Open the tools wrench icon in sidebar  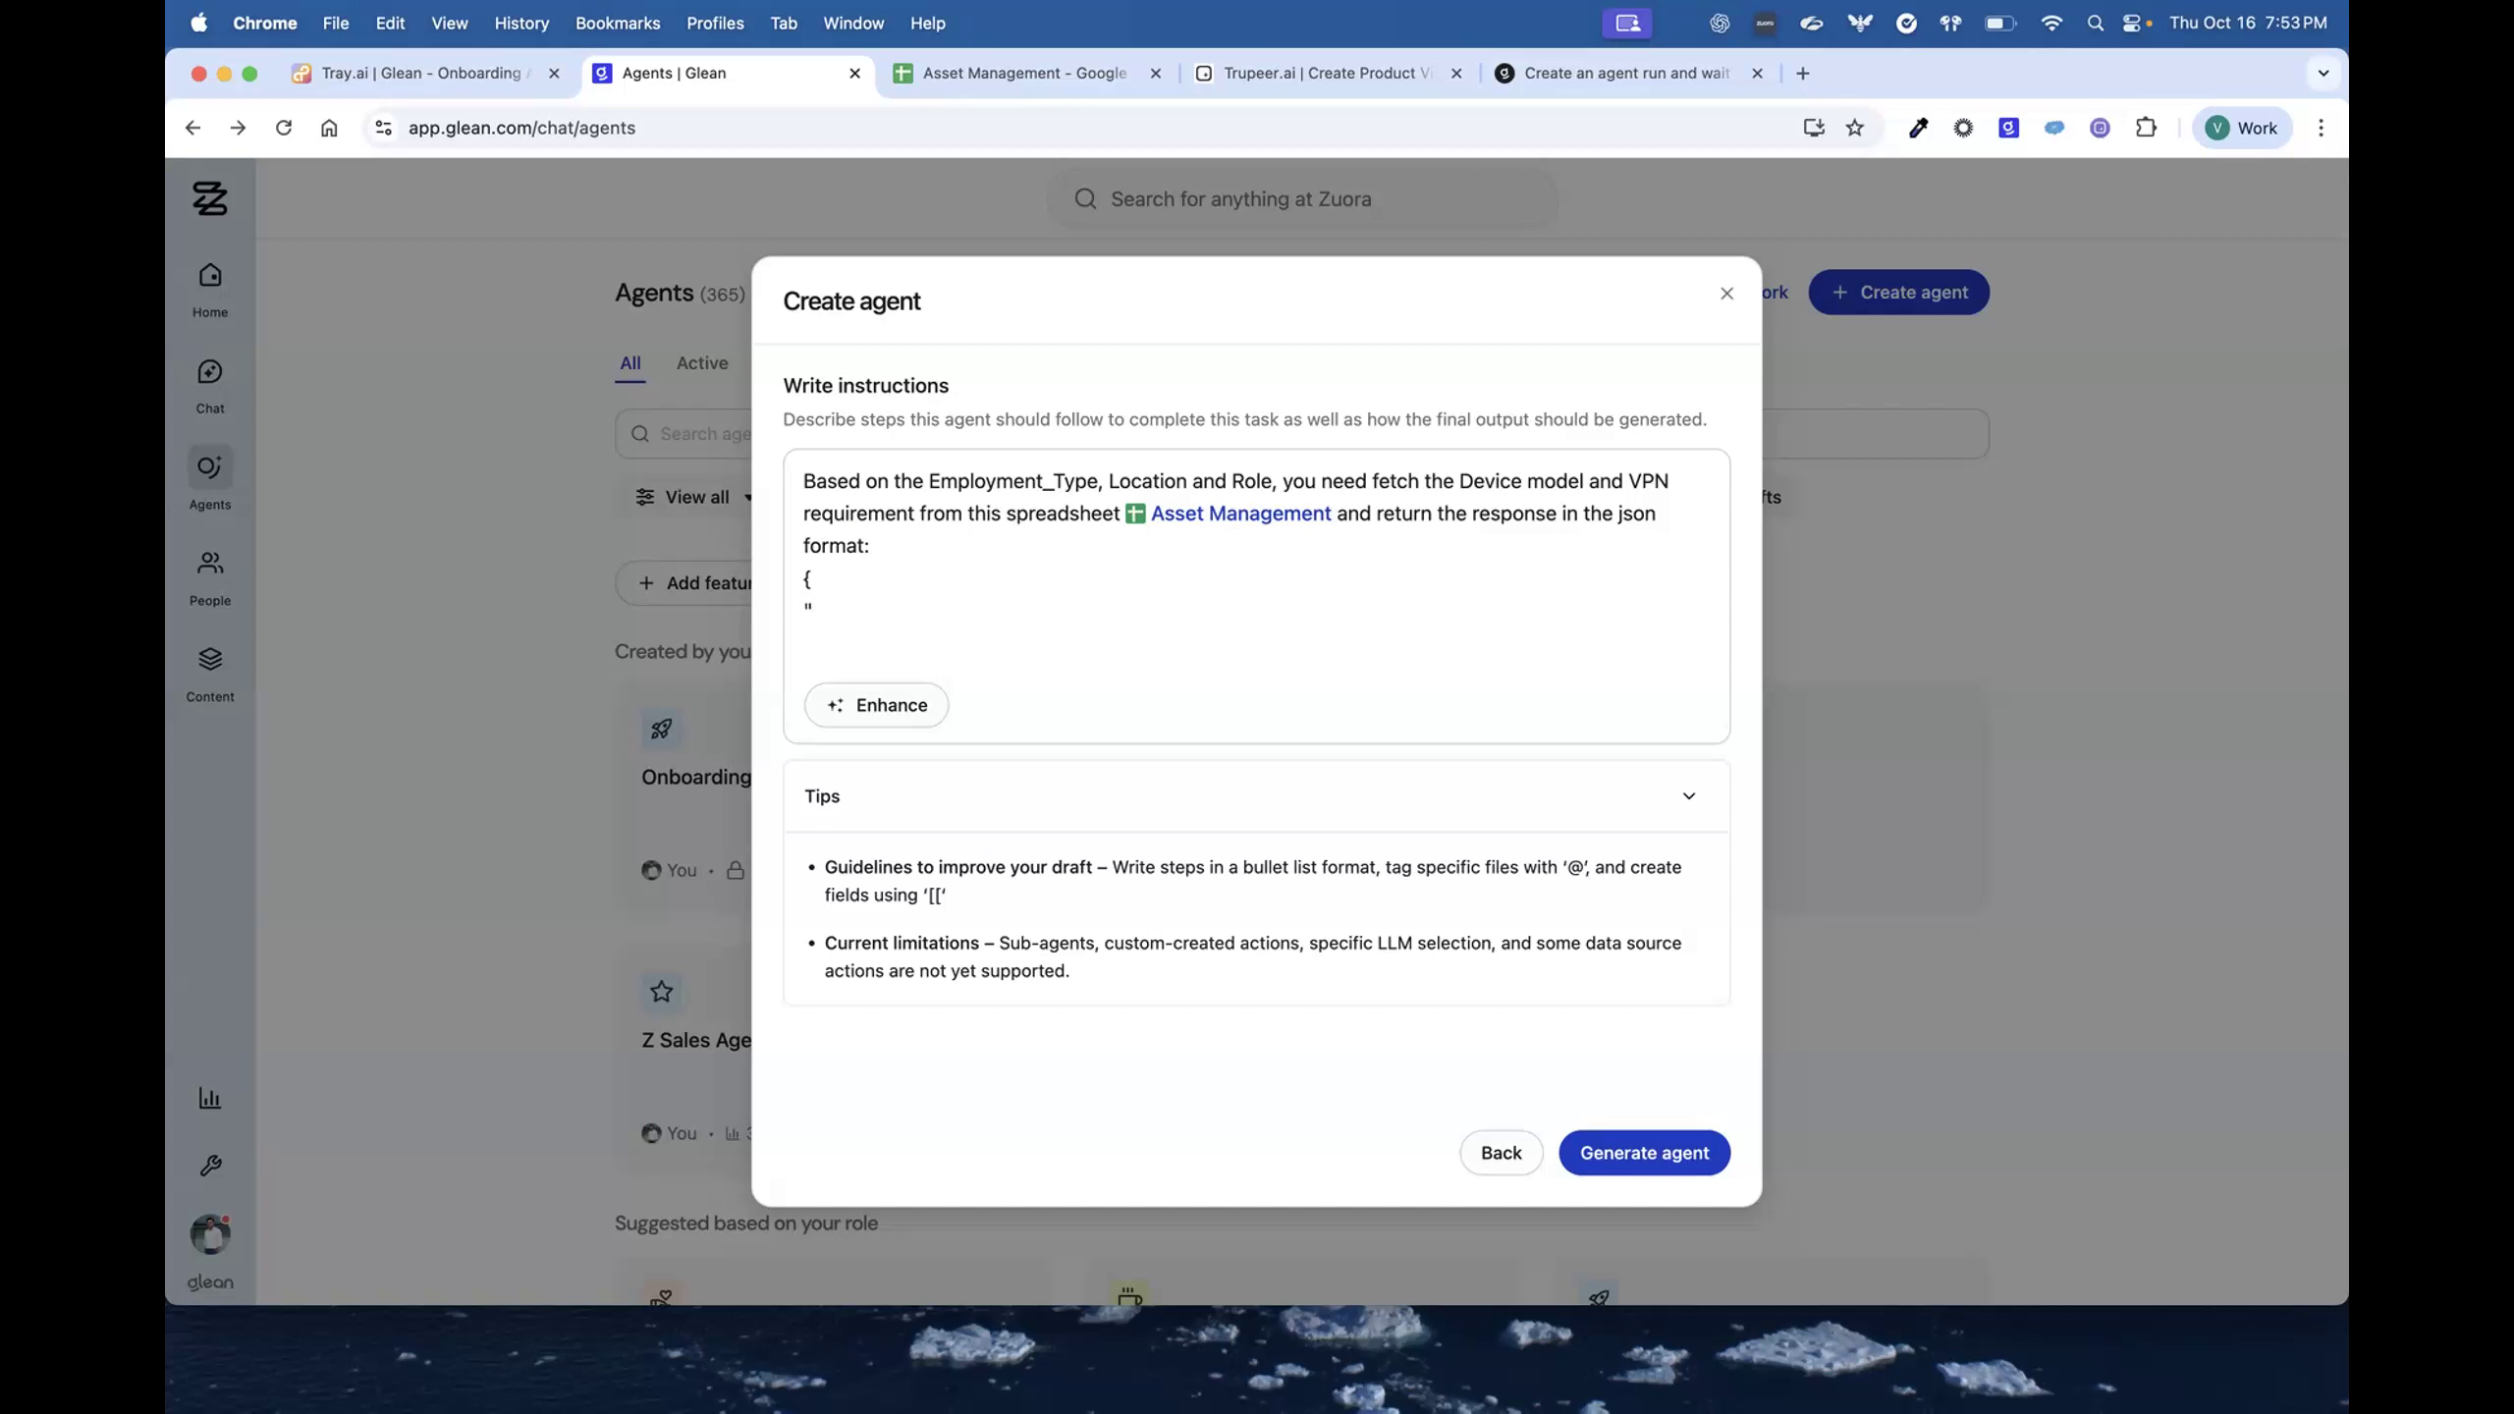209,1165
